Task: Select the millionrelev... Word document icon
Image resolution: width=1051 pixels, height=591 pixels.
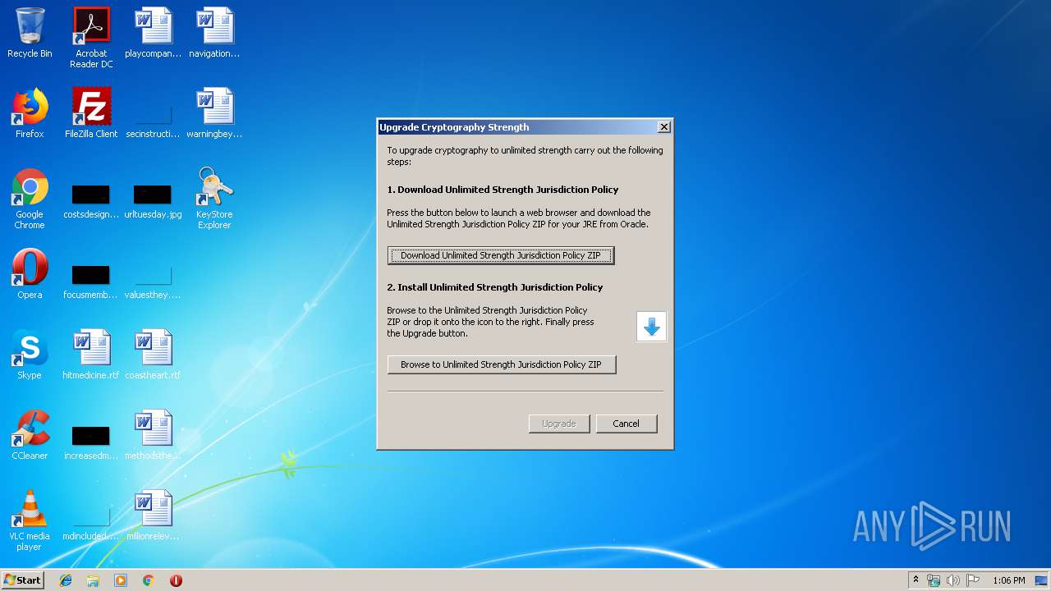Action: tap(153, 516)
